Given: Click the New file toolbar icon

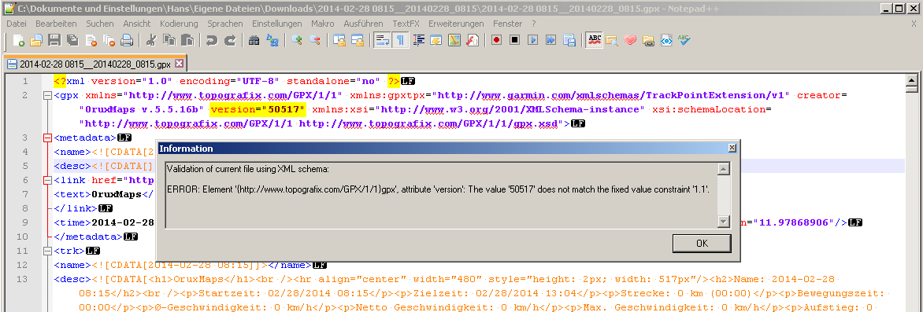Looking at the screenshot, I should (x=18, y=41).
